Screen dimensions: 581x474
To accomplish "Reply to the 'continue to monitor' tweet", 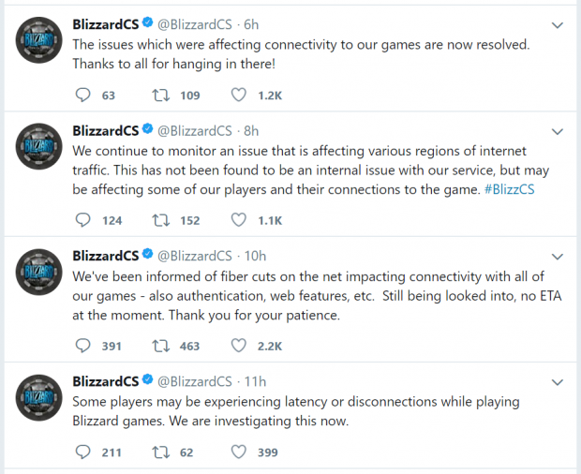I will (82, 220).
